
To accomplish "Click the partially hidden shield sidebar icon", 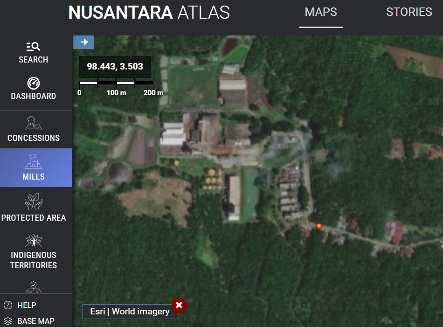I will pos(33,287).
